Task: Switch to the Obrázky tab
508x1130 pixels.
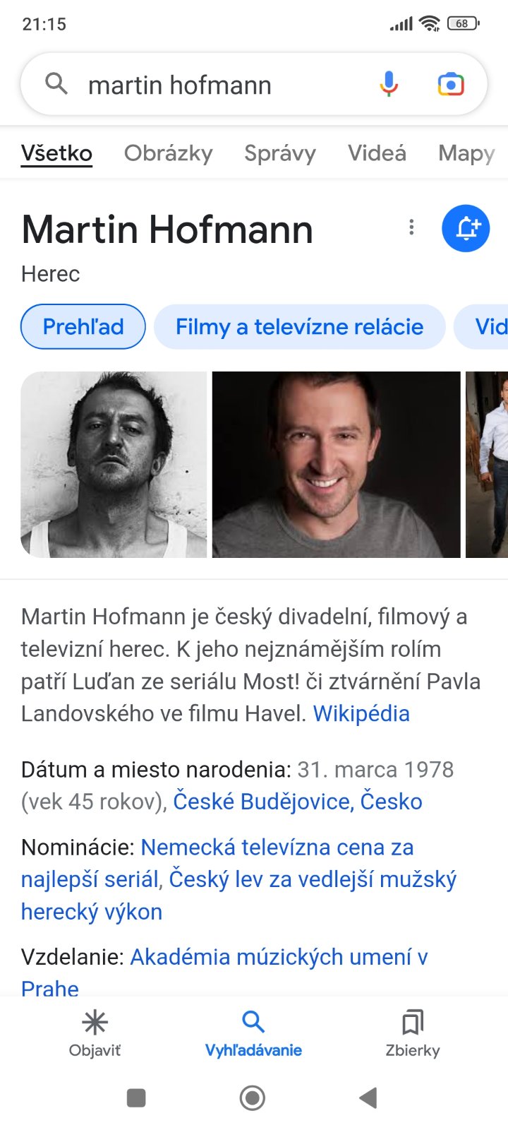Action: coord(169,153)
